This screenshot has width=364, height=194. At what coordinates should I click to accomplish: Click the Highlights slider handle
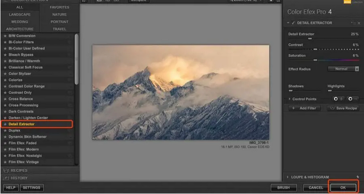330,91
